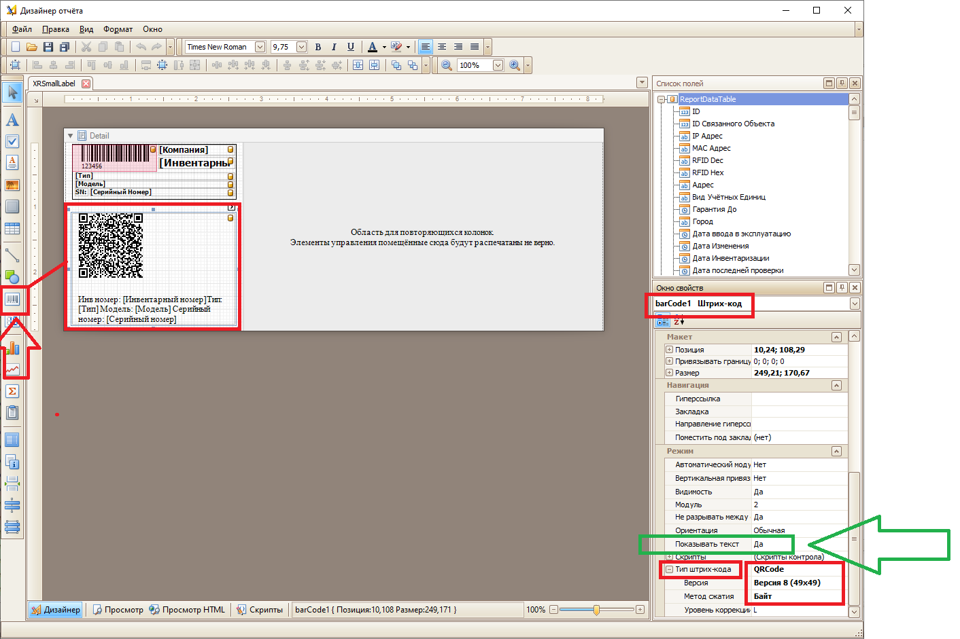The image size is (960, 639).
Task: Open the Times New Roman font dropdown
Action: click(x=260, y=47)
